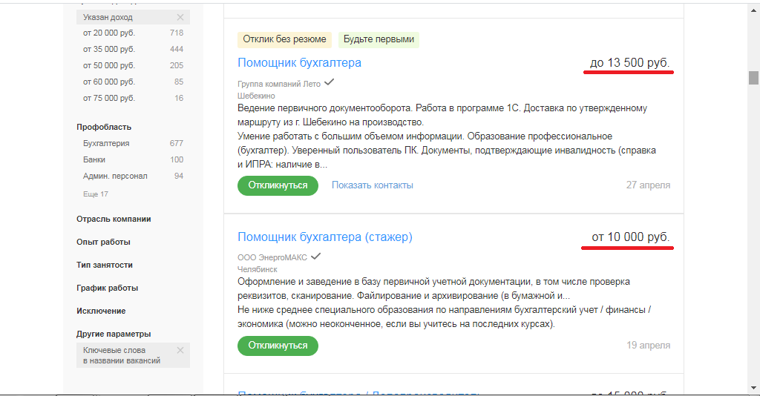The height and width of the screenshot is (396, 760).
Task: Filter by Банки professional area
Action: click(94, 159)
